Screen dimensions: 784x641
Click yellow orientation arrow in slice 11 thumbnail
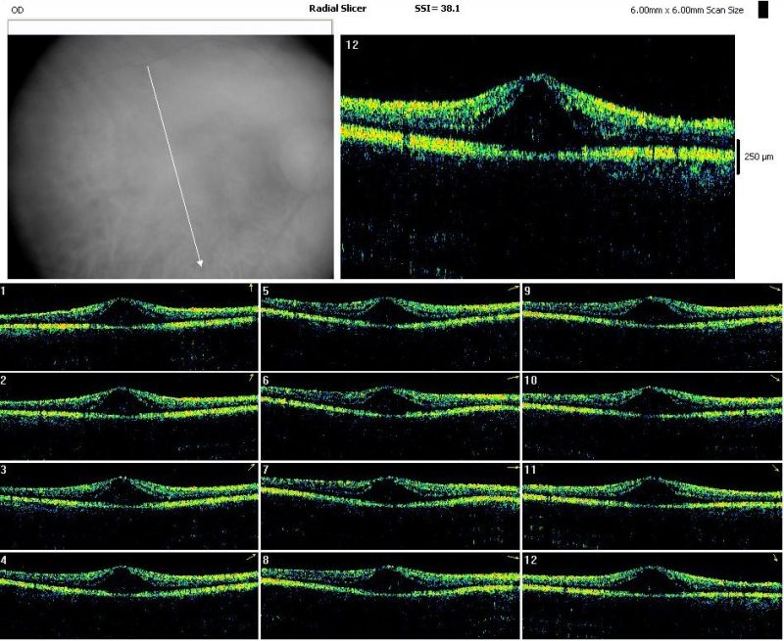[x=775, y=470]
